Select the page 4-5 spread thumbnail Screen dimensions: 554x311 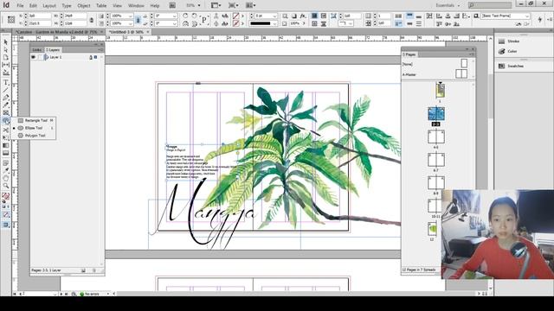point(436,136)
